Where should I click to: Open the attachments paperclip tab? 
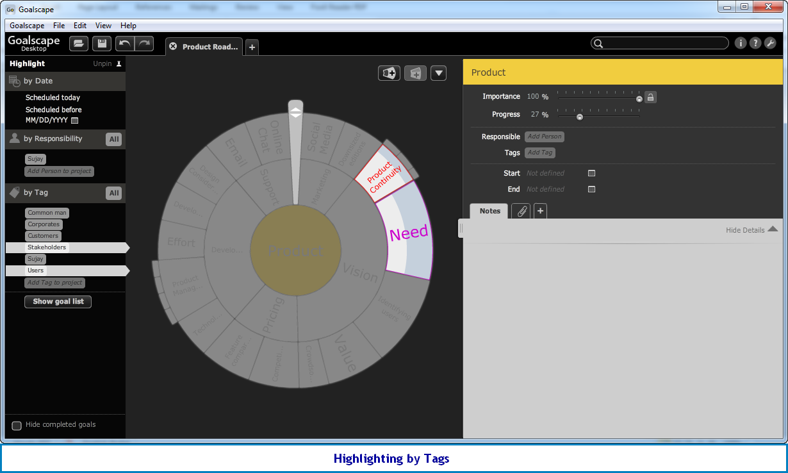click(x=521, y=211)
